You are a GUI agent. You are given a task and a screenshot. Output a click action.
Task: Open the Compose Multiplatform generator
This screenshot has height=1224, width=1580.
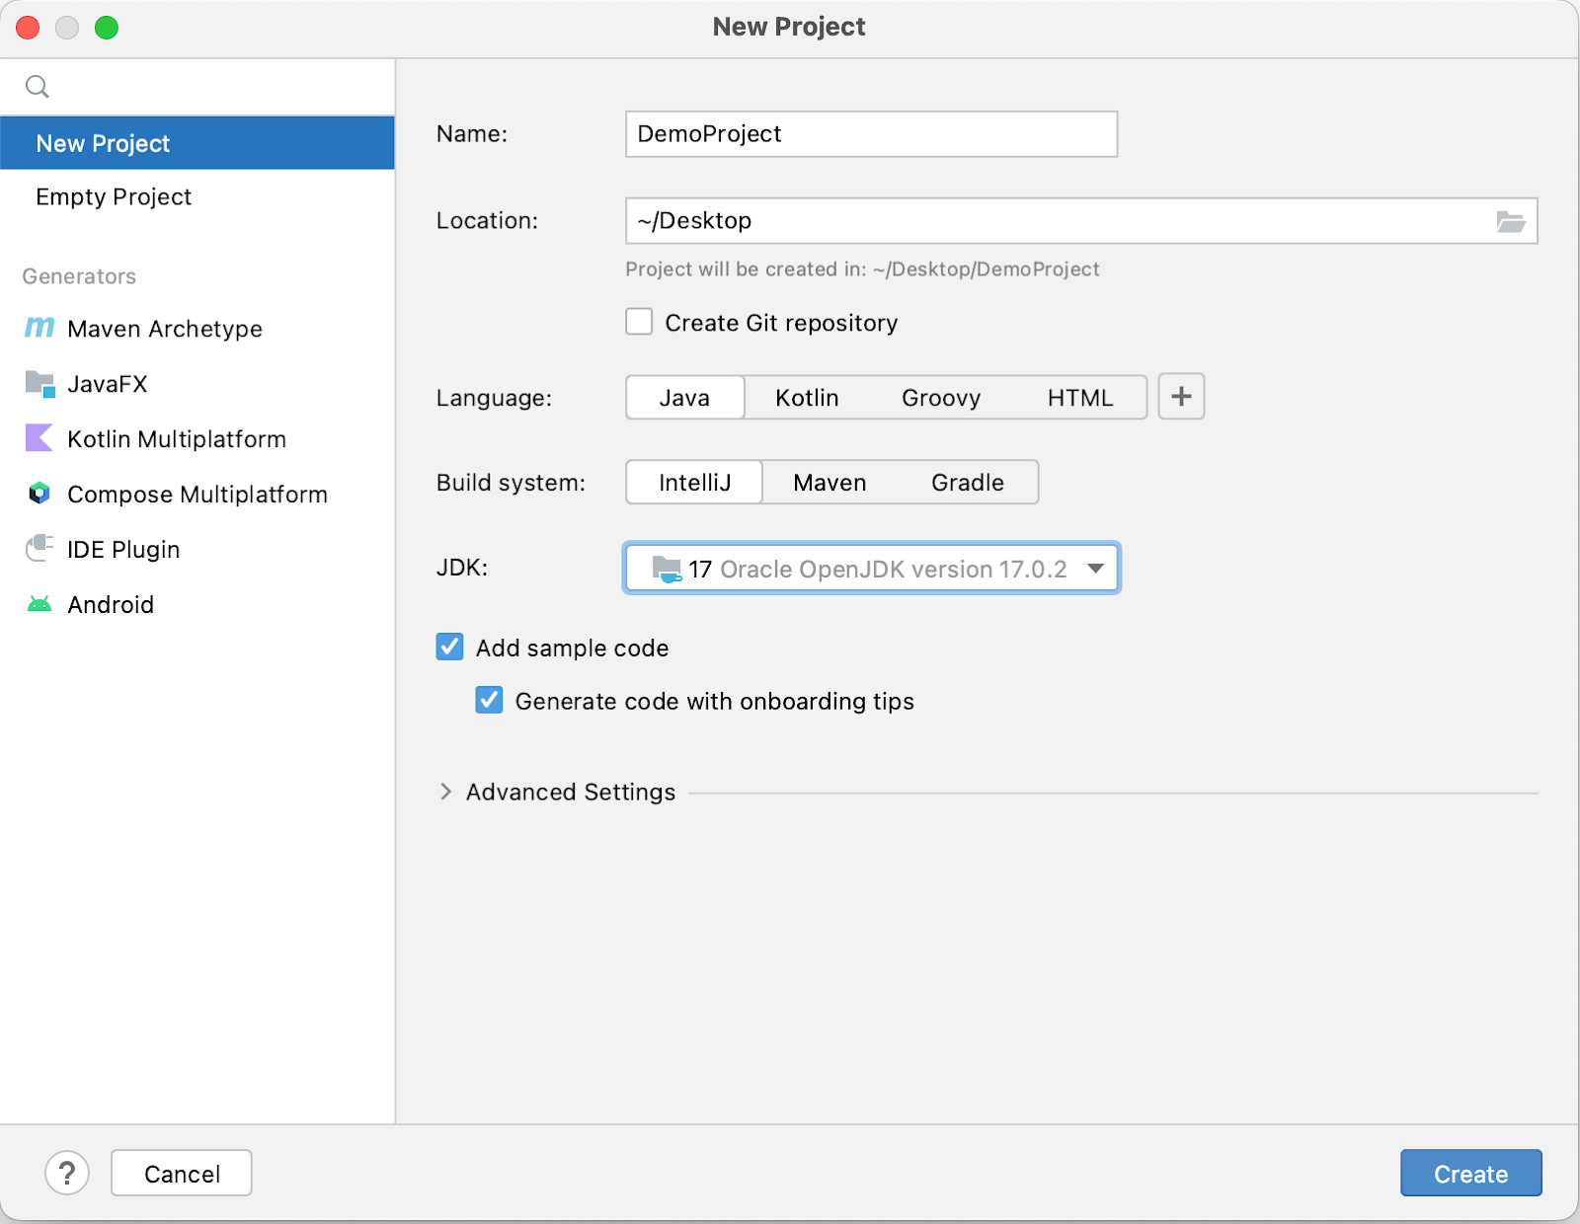coord(197,495)
